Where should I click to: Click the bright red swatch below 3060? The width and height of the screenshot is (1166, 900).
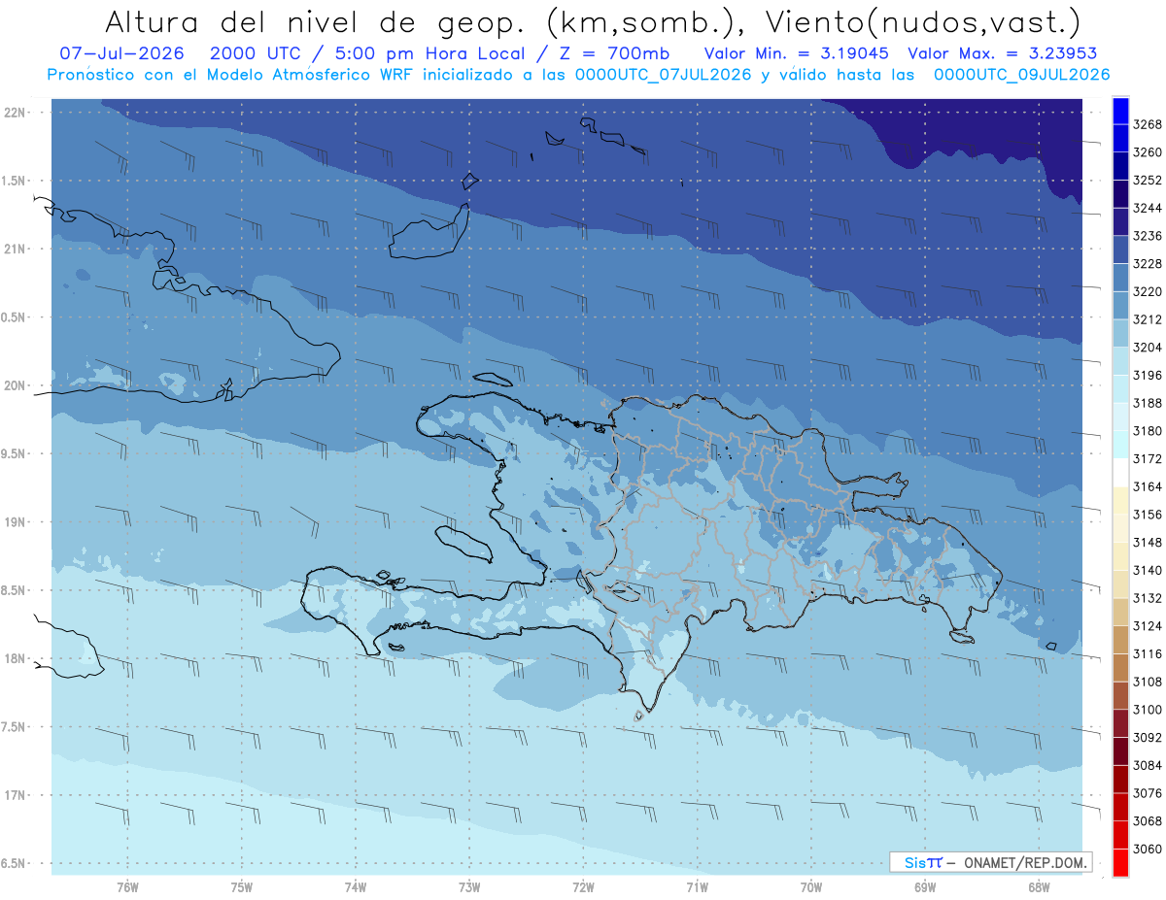[x=1120, y=862]
